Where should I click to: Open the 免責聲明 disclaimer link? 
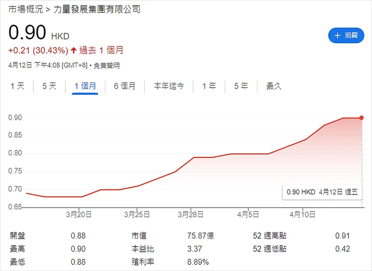107,65
